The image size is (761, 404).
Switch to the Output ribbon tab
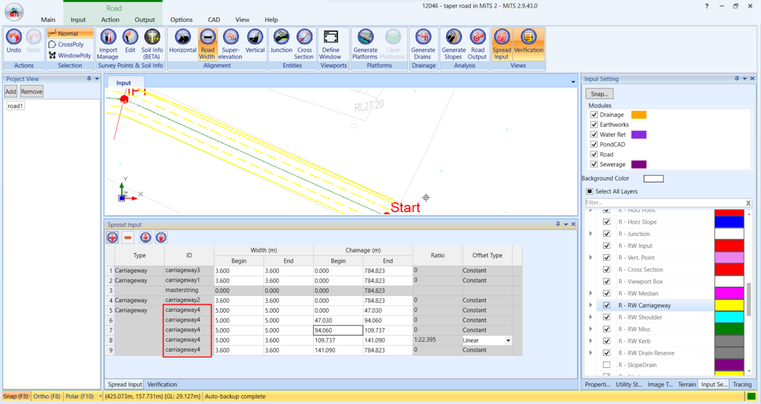coord(144,19)
